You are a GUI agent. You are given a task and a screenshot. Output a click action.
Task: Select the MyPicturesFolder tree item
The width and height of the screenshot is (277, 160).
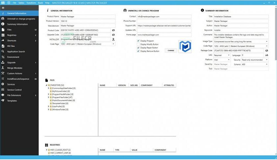click(61, 91)
